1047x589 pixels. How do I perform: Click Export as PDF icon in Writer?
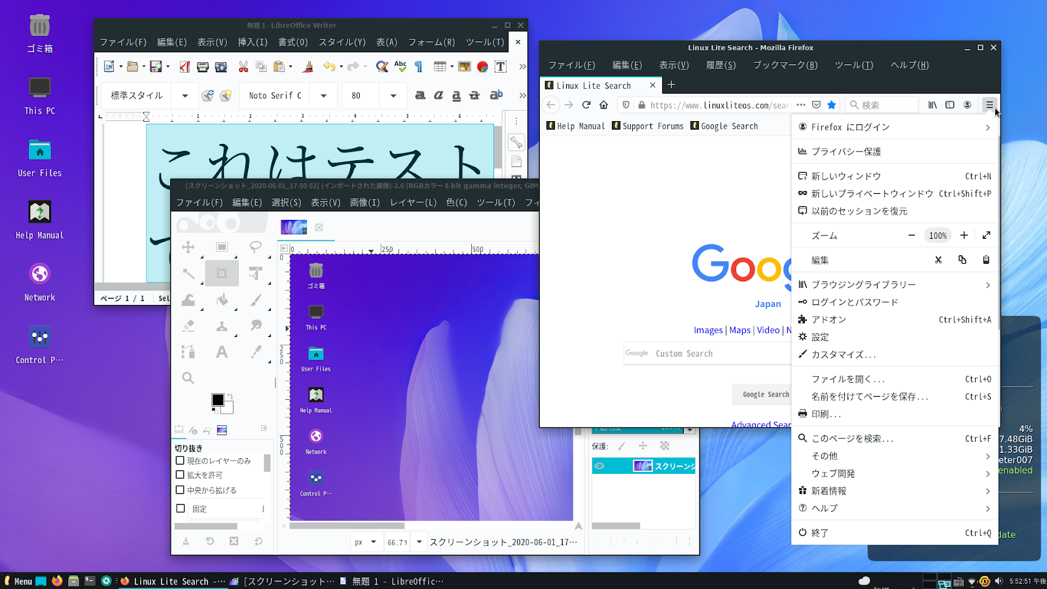(185, 67)
